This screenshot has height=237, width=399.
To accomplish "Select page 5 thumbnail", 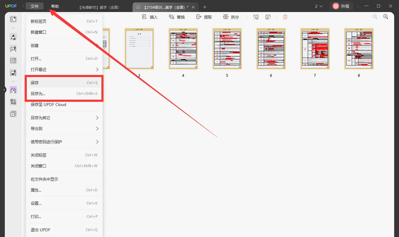I will click(x=227, y=49).
